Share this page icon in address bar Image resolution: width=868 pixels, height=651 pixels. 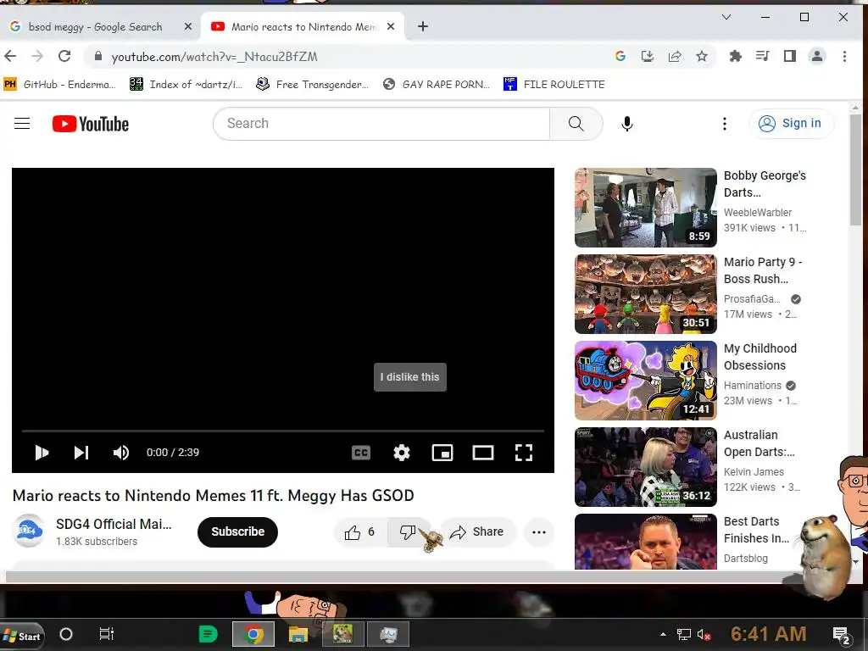point(675,56)
